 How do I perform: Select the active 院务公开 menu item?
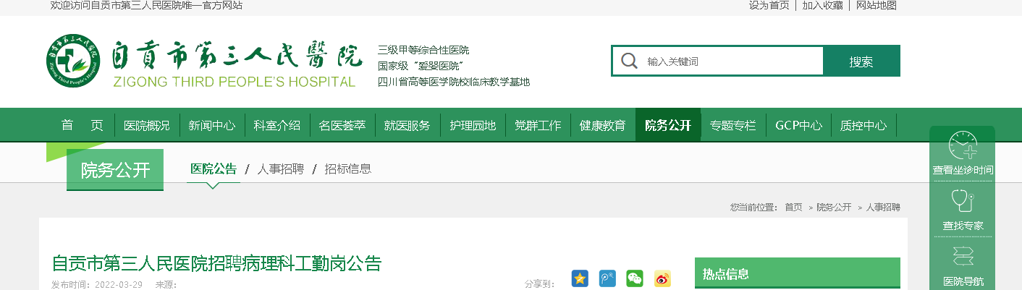[x=668, y=125]
